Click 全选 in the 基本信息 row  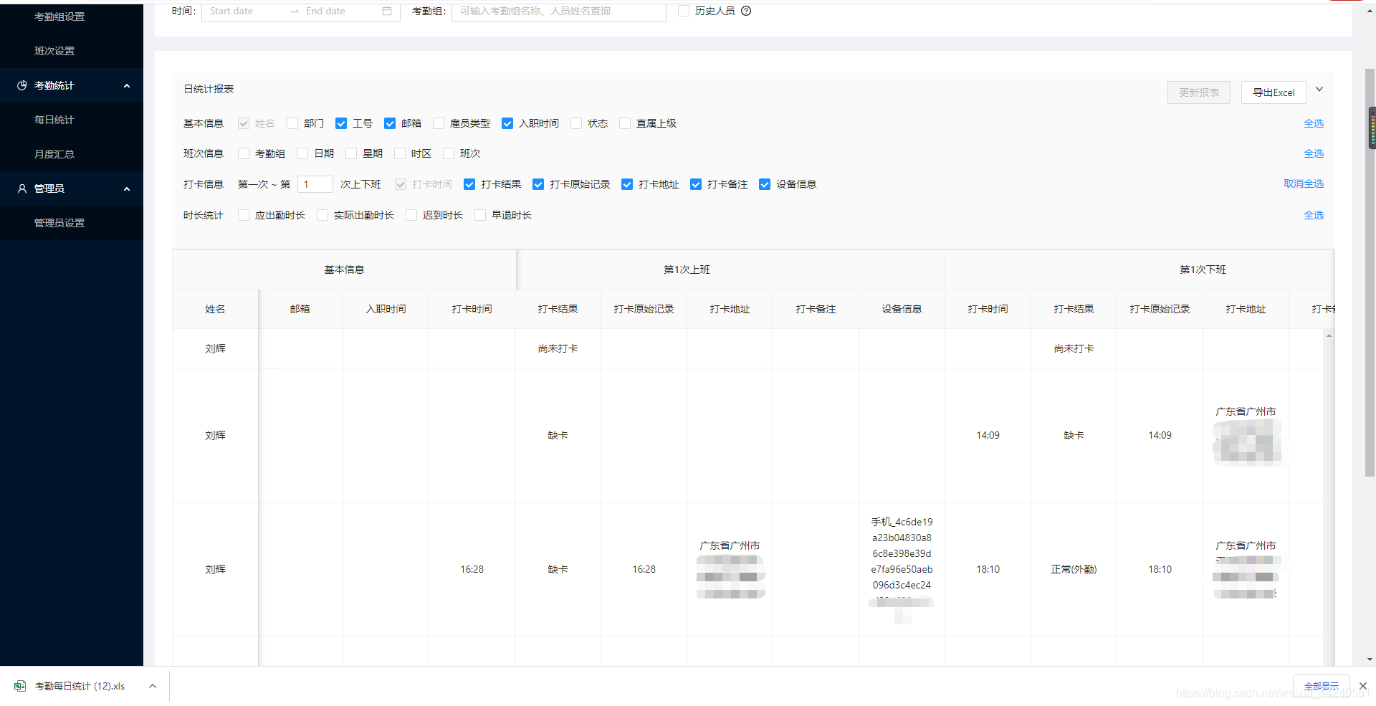point(1314,123)
